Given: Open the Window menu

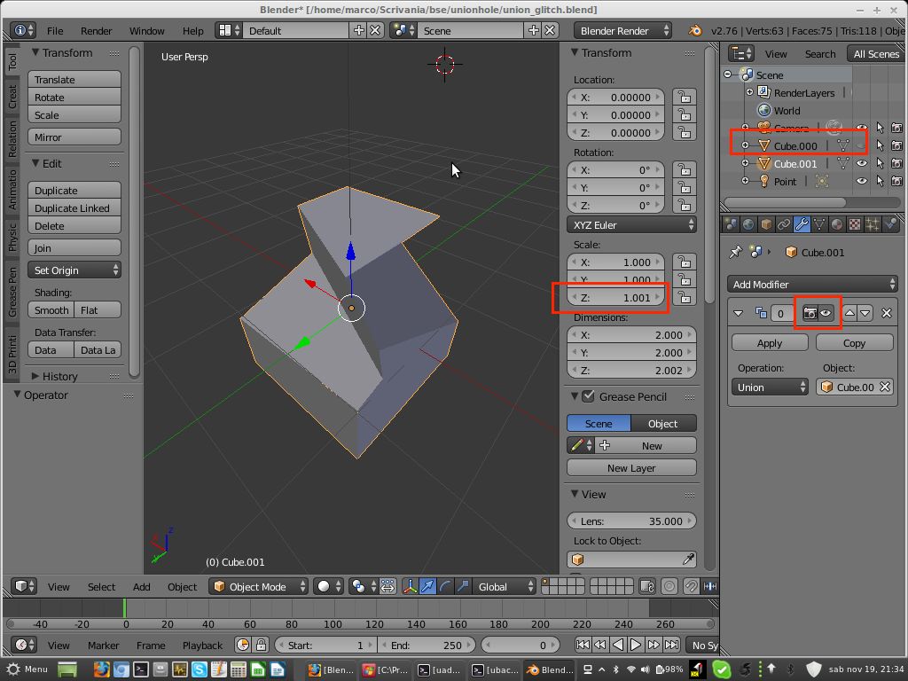Looking at the screenshot, I should (146, 31).
